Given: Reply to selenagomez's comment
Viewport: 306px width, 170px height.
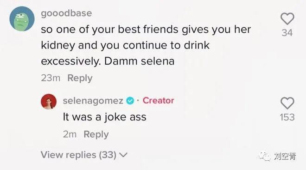Looking at the screenshot, I should [96, 134].
